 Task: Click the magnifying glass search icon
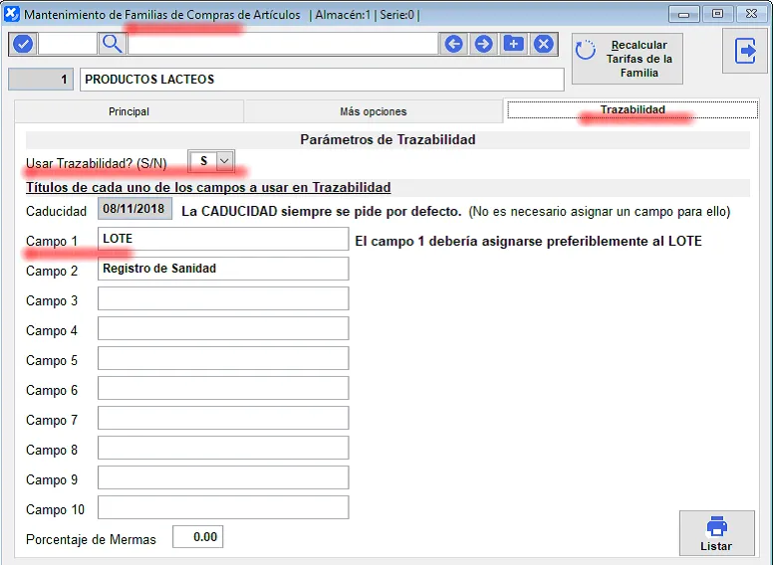pos(113,44)
